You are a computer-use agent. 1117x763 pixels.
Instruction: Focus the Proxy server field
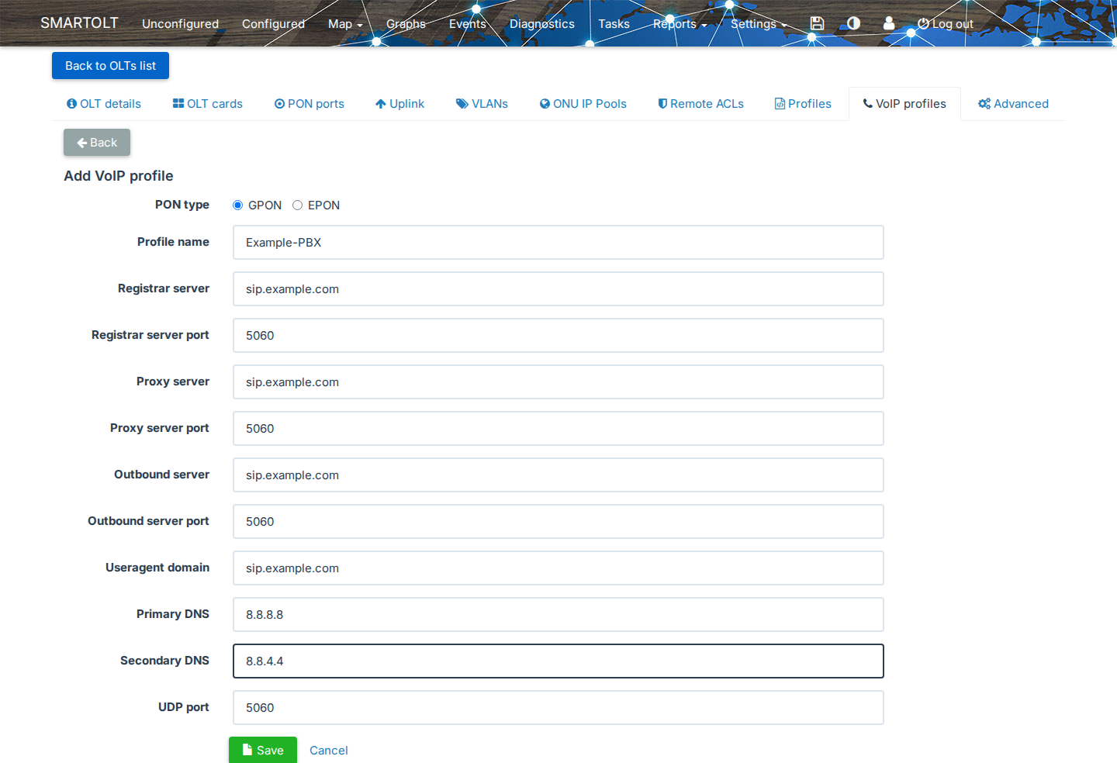pyautogui.click(x=558, y=382)
